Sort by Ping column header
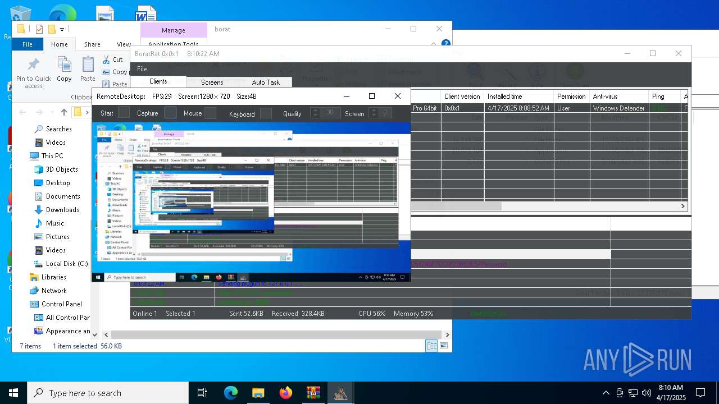 (x=665, y=97)
